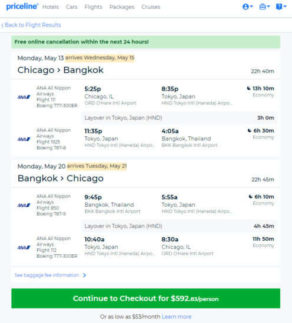Click overnight moon icon beside 13h 10m
This screenshot has width=292, height=323.
point(249,88)
